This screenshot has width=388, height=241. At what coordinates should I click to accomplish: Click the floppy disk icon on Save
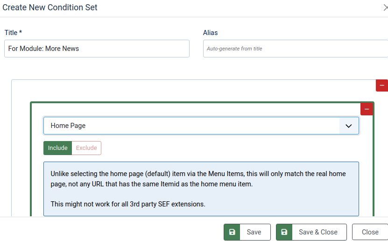(x=232, y=232)
